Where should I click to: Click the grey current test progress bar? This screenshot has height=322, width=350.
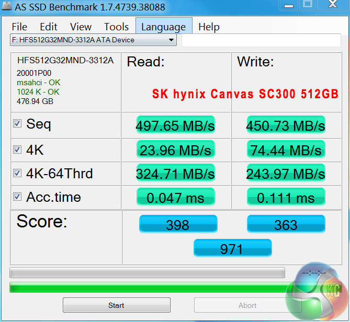(x=147, y=272)
